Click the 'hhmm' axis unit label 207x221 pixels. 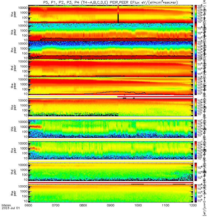point(6,205)
